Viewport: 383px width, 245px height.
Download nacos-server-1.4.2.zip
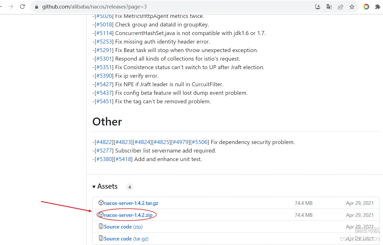coord(128,215)
